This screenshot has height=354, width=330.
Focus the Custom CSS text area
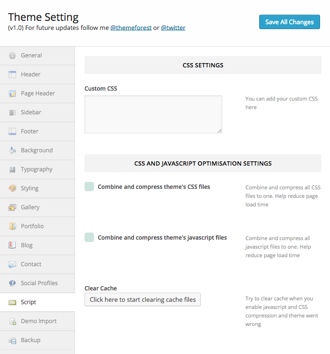(x=153, y=114)
